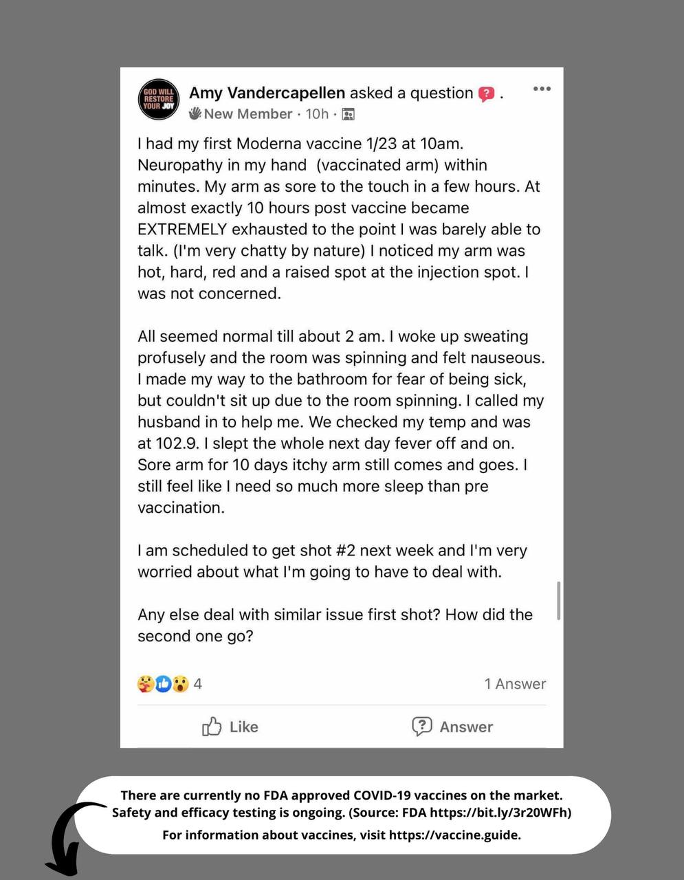Click the post's vertical scrollbar handle
This screenshot has height=880, width=684.
click(x=559, y=601)
